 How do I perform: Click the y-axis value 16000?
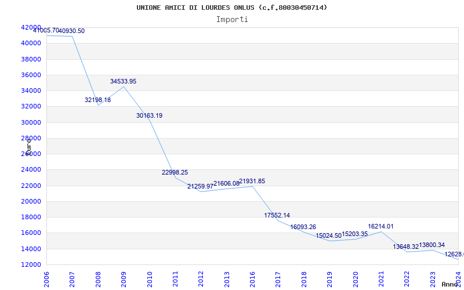[31, 233]
